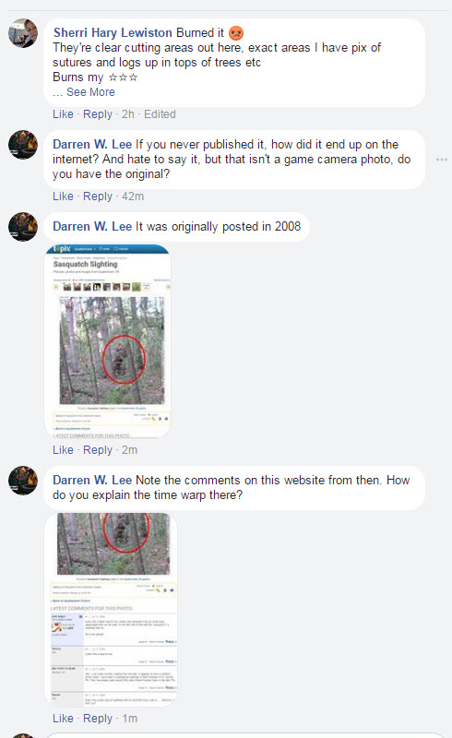This screenshot has height=738, width=452.
Task: Open Sherri Hary Lewiston's name link
Action: [113, 32]
